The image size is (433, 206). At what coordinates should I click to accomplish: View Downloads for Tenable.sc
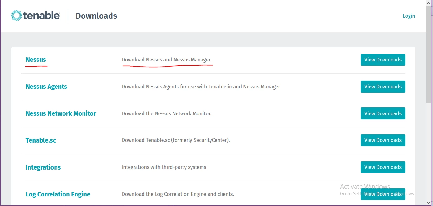(x=383, y=140)
